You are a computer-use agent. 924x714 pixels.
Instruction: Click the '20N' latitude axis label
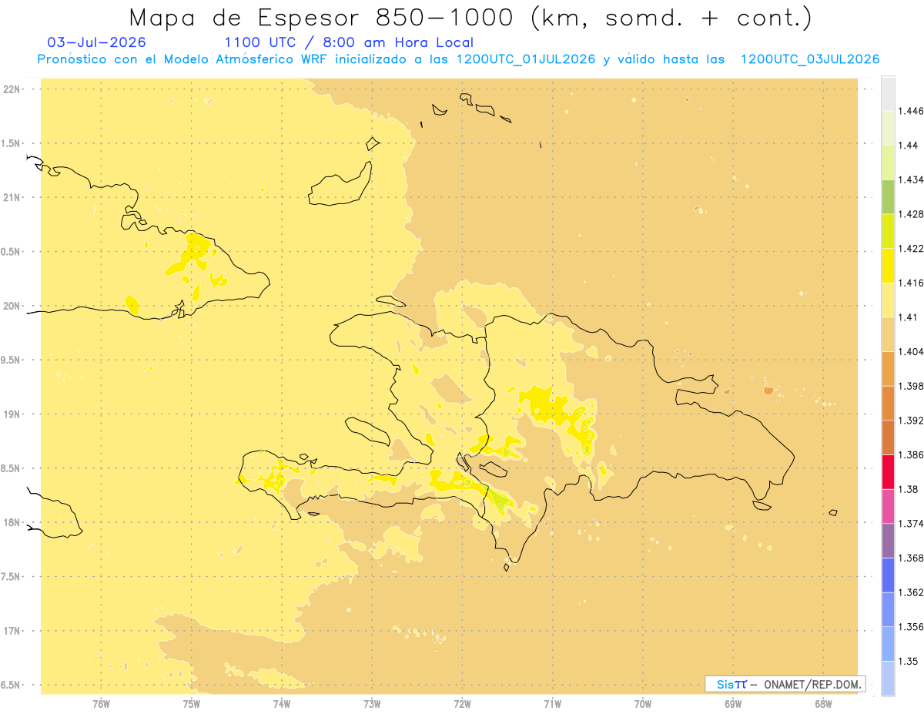pos(12,306)
